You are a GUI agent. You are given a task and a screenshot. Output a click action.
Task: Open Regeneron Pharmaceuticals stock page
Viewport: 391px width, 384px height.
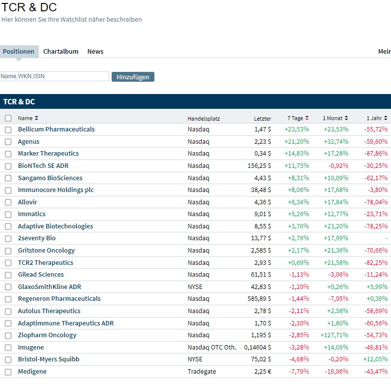pos(59,299)
